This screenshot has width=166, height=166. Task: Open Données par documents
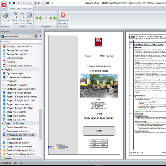pos(18,131)
